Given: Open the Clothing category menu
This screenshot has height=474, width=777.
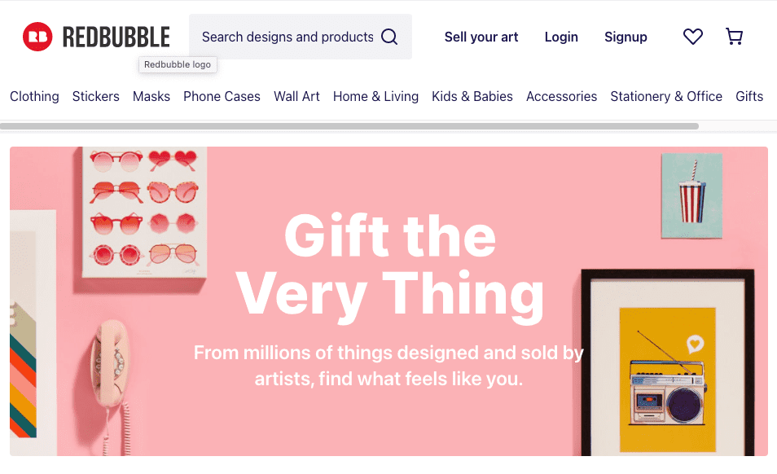Looking at the screenshot, I should click(x=34, y=96).
